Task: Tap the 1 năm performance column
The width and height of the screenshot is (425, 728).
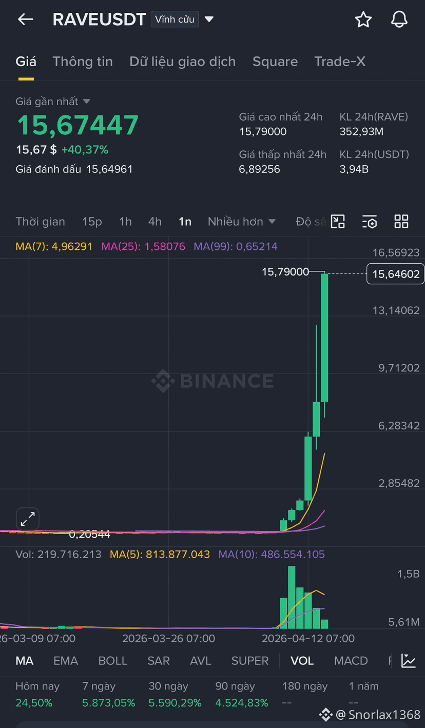Action: [x=363, y=694]
